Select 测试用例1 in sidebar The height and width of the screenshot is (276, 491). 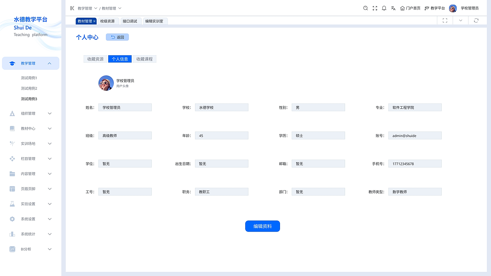pos(29,78)
